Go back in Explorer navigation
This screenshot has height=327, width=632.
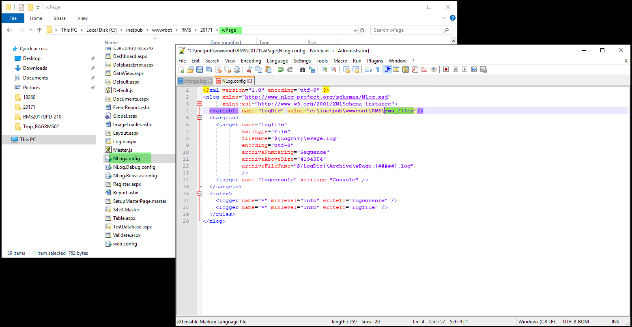click(x=10, y=30)
